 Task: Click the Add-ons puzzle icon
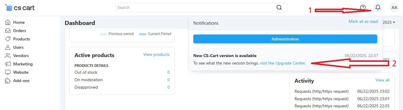8,81
